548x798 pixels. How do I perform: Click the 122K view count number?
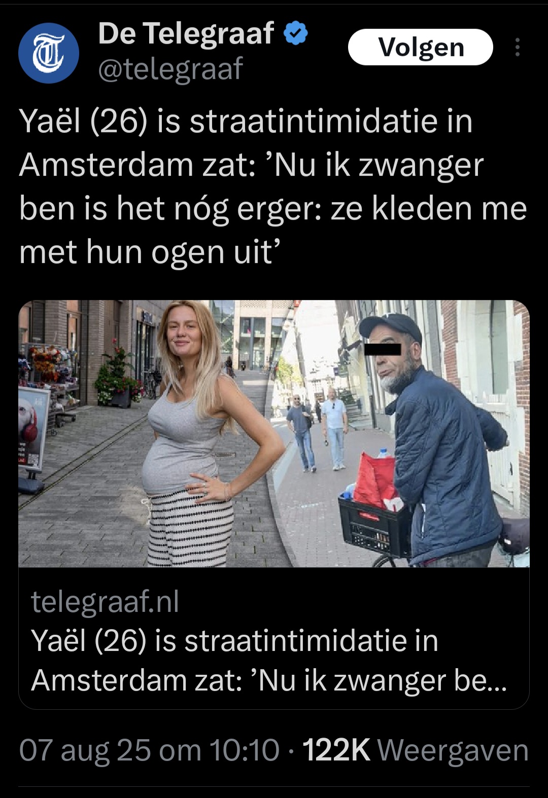pos(336,750)
